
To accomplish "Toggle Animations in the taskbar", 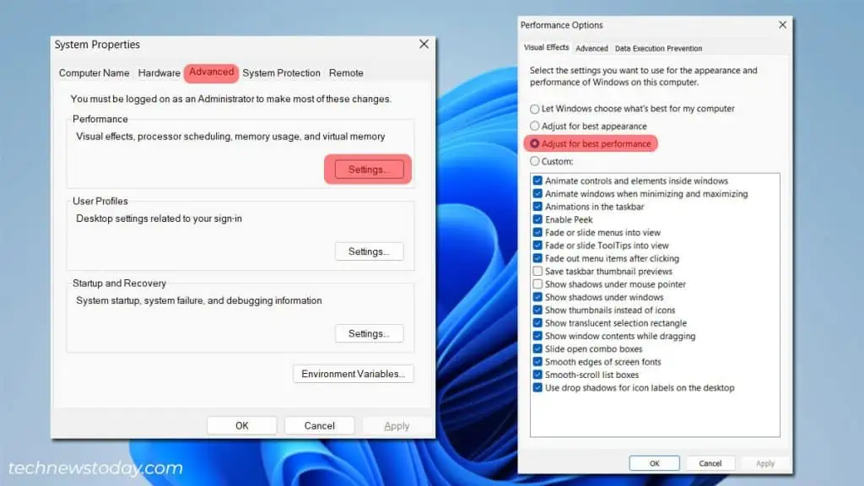I will click(537, 207).
